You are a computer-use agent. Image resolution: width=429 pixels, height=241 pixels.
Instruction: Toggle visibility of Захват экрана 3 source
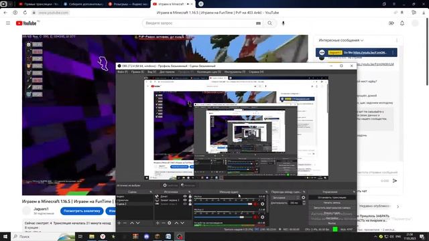(185, 200)
